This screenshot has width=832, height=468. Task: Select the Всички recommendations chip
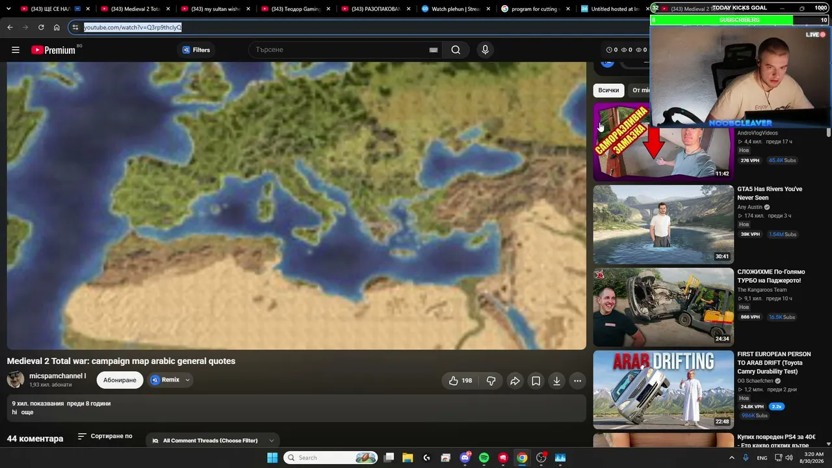coord(608,90)
